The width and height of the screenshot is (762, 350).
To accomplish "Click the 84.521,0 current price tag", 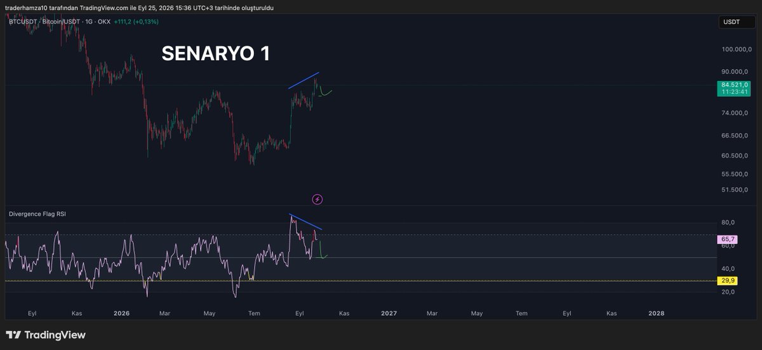I will 735,84.
